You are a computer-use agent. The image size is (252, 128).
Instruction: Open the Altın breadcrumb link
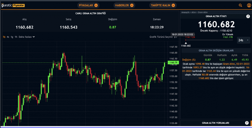194,12
